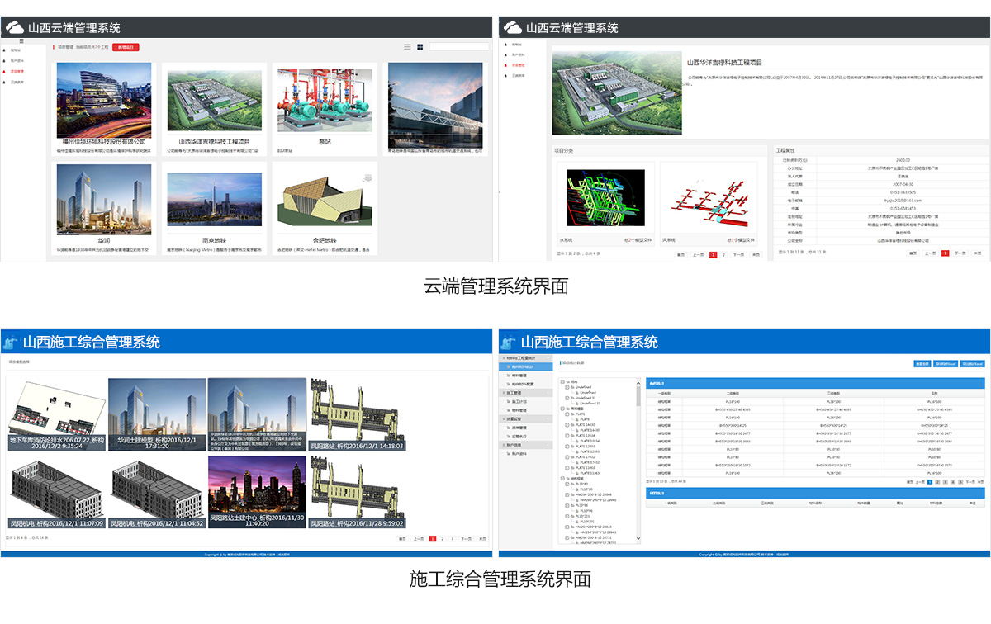Collapse the Undefined 31 parent tree node

tap(567, 398)
